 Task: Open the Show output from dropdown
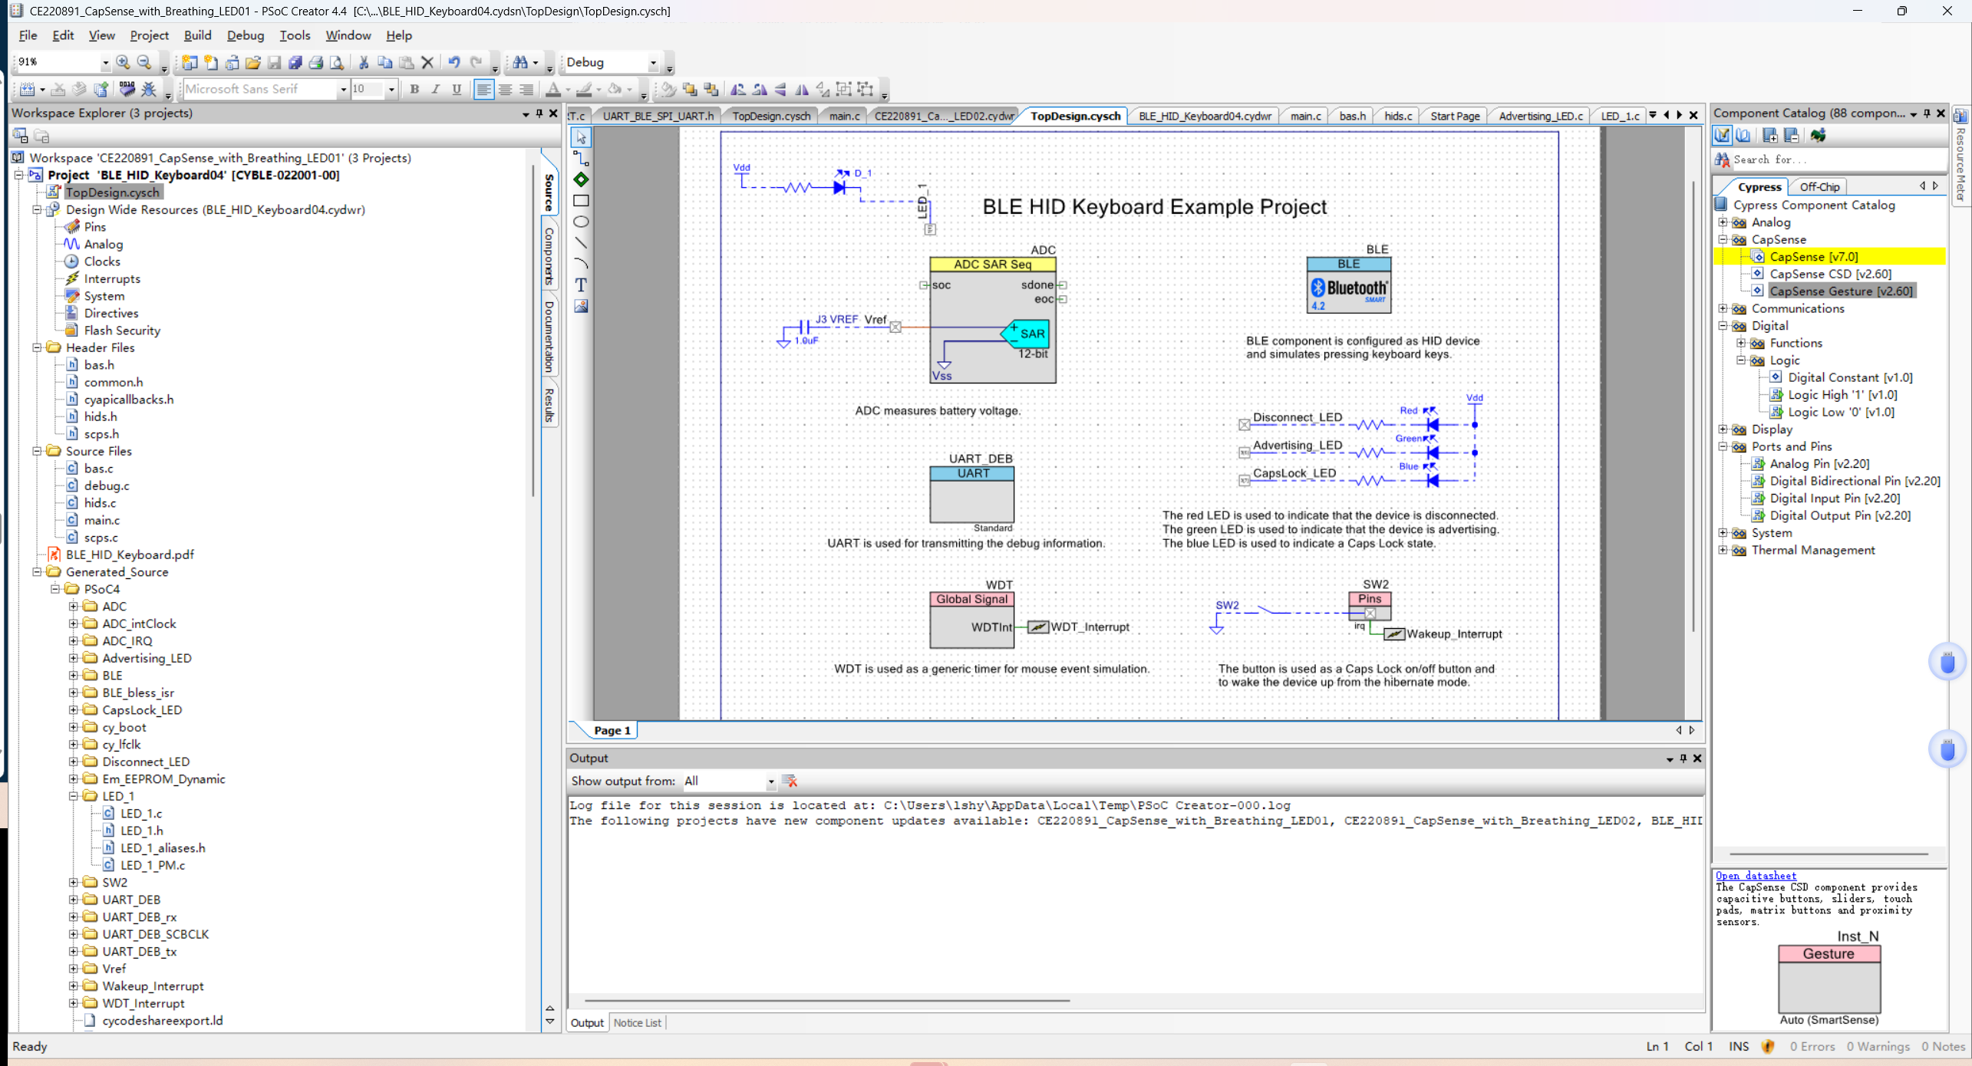(x=770, y=781)
